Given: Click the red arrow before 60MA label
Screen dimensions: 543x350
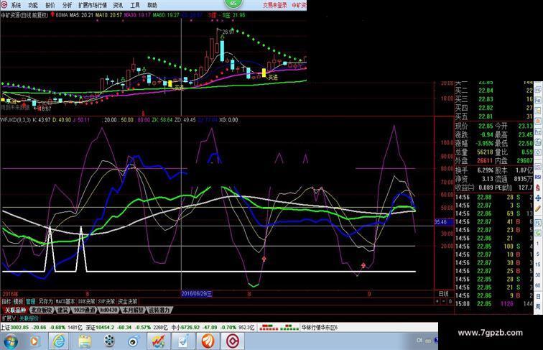Looking at the screenshot, I should [52, 14].
